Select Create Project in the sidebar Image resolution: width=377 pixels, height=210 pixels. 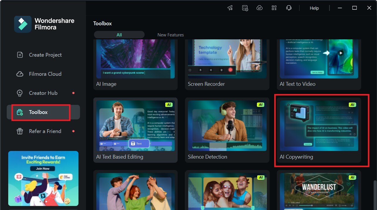coord(43,55)
